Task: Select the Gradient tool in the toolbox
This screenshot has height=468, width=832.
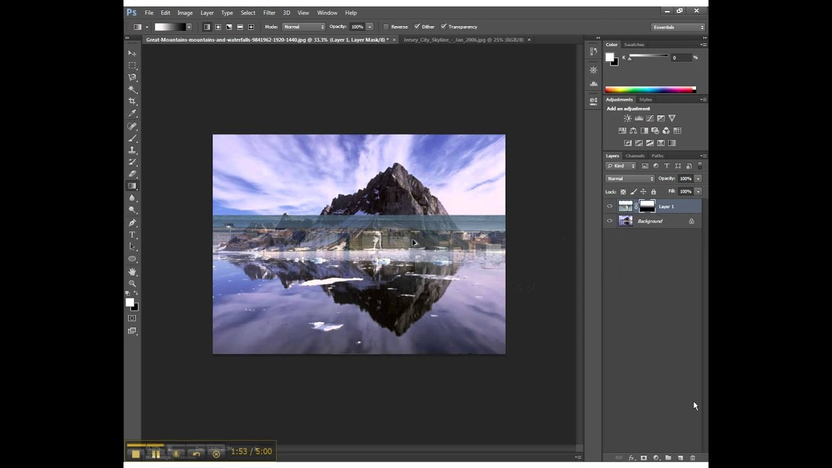Action: [x=133, y=186]
